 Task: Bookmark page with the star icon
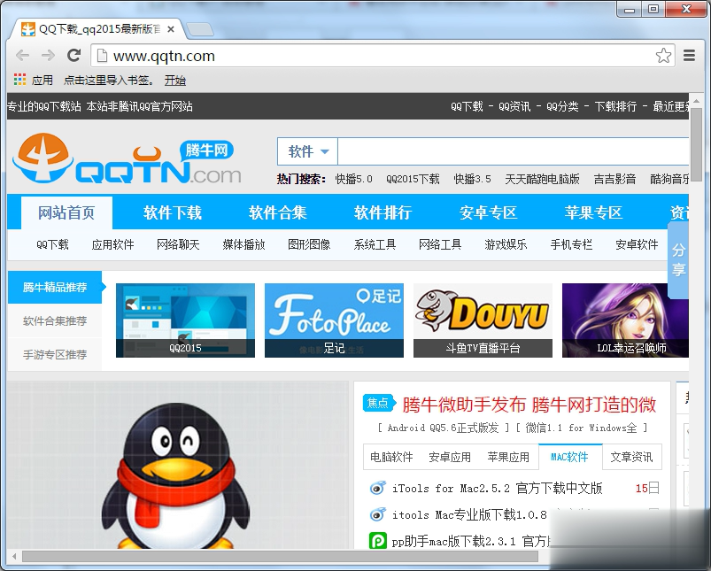click(663, 56)
